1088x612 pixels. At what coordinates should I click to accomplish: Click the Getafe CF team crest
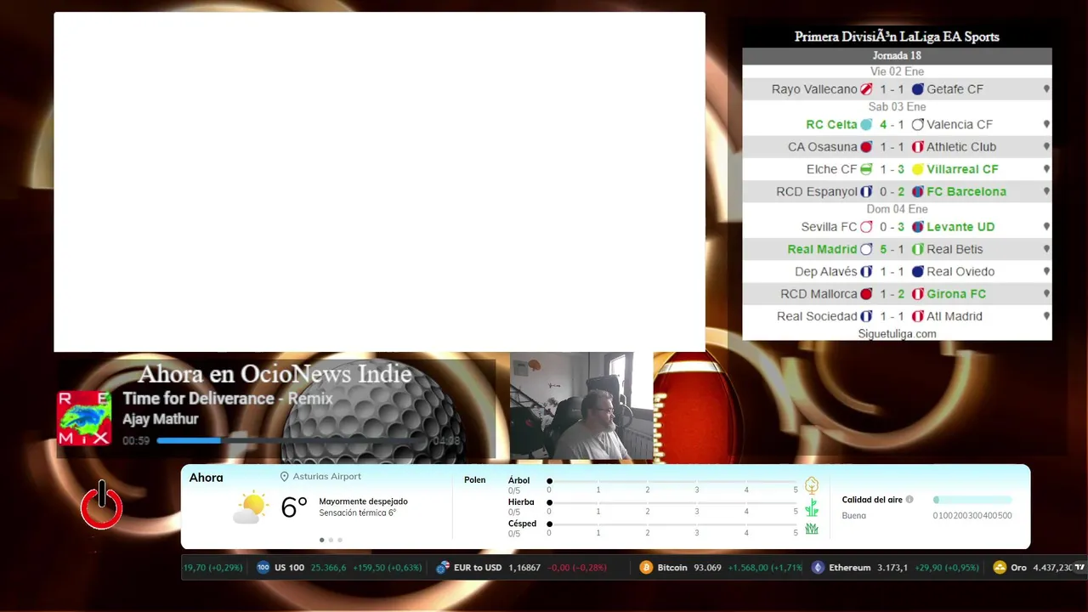point(918,89)
